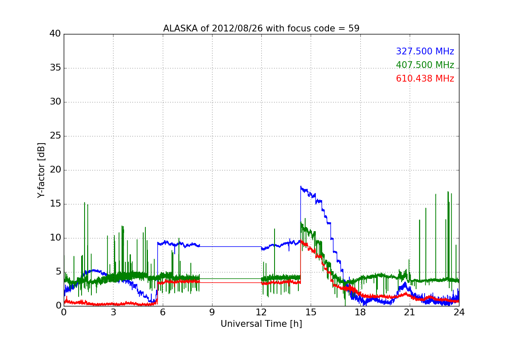The height and width of the screenshot is (340, 510).
Task: Click x-axis tick label 21
Action: (410, 312)
